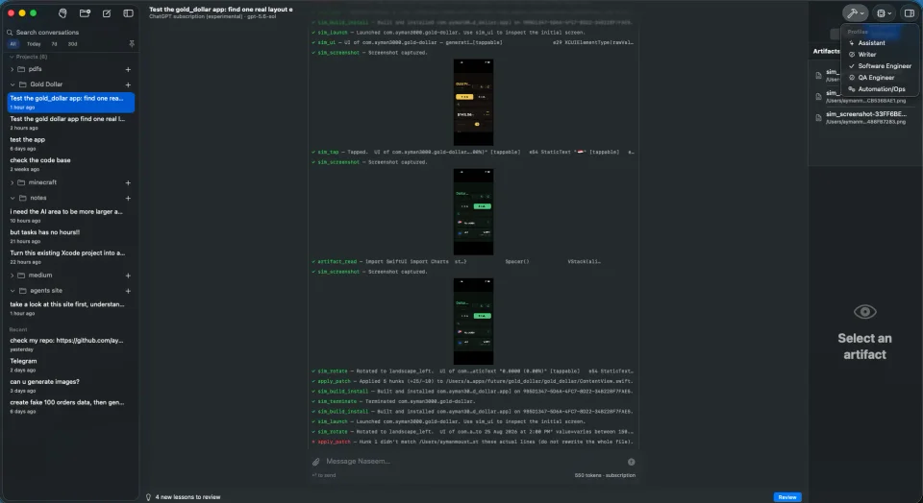
Task: Open conversation 'Test the gold dollar app find one real l...'
Action: (70, 123)
